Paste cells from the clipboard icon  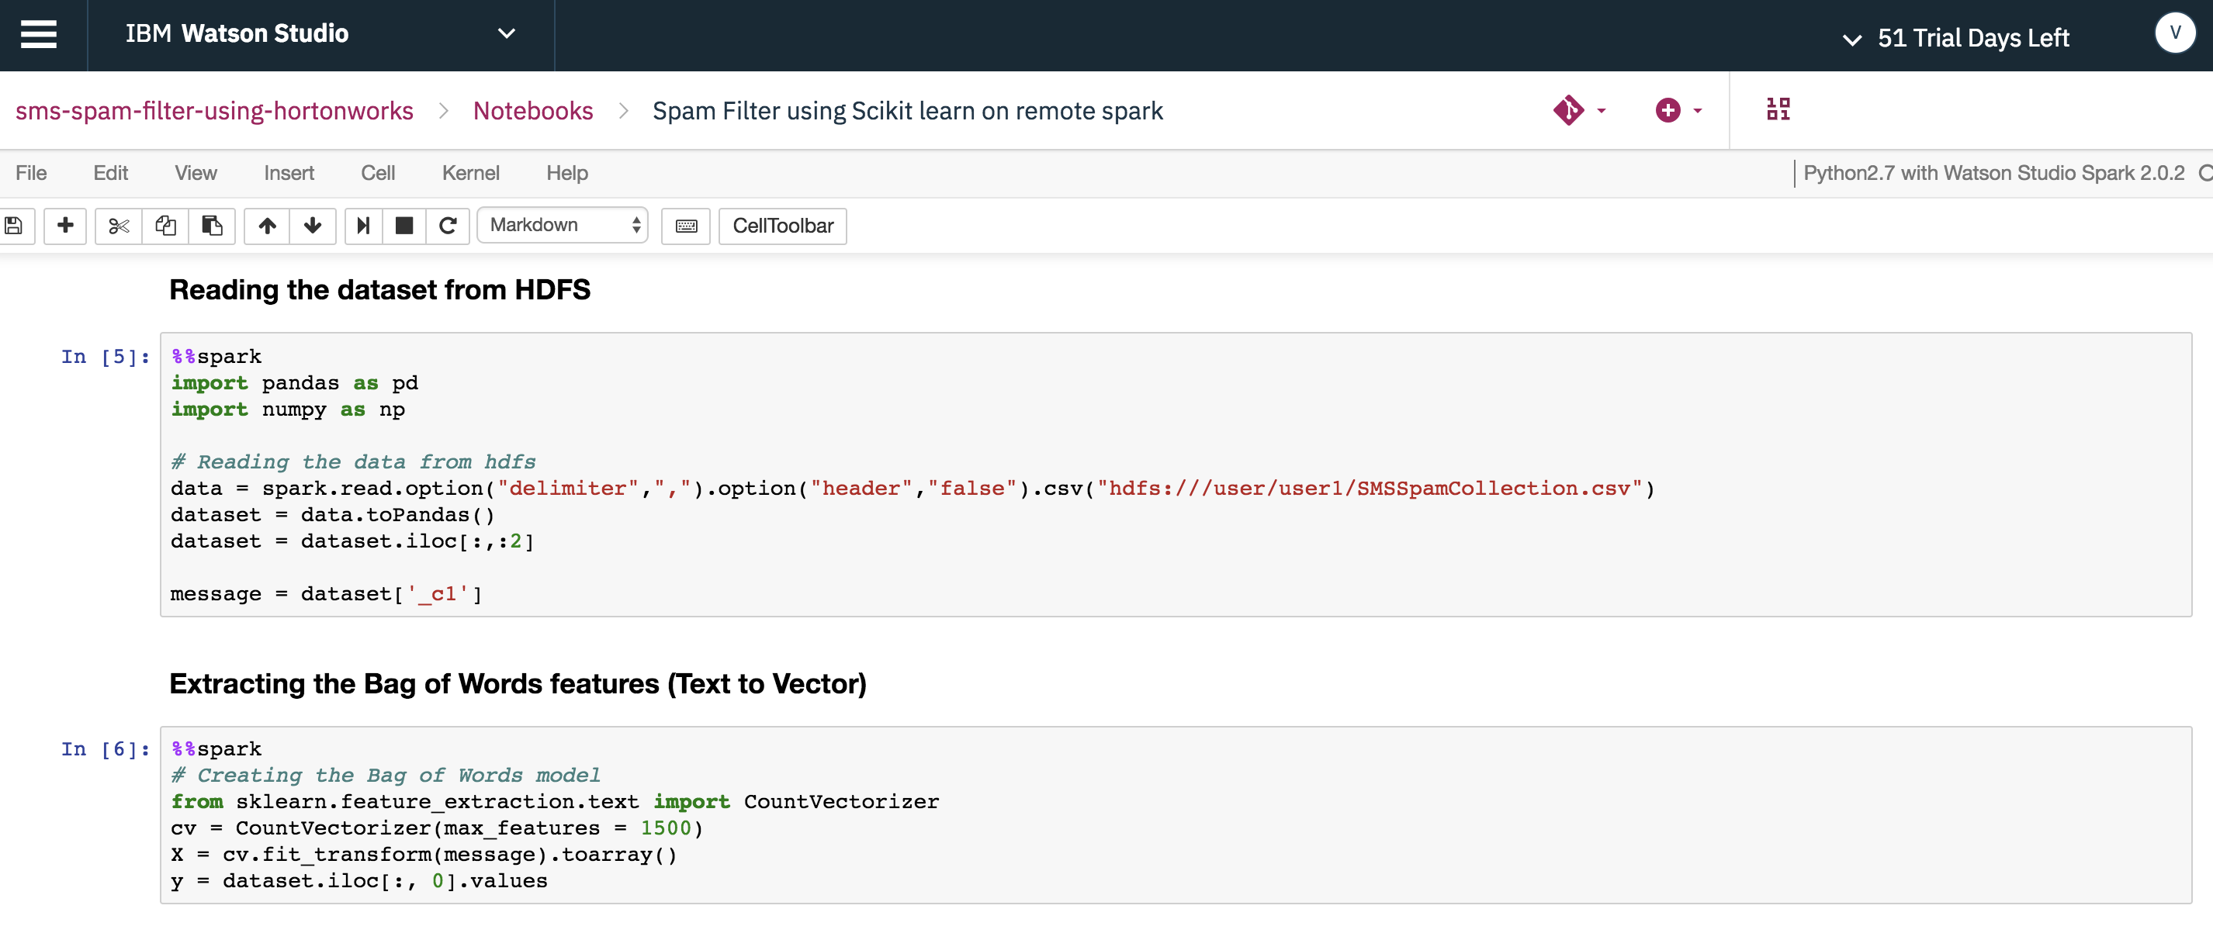[x=211, y=226]
